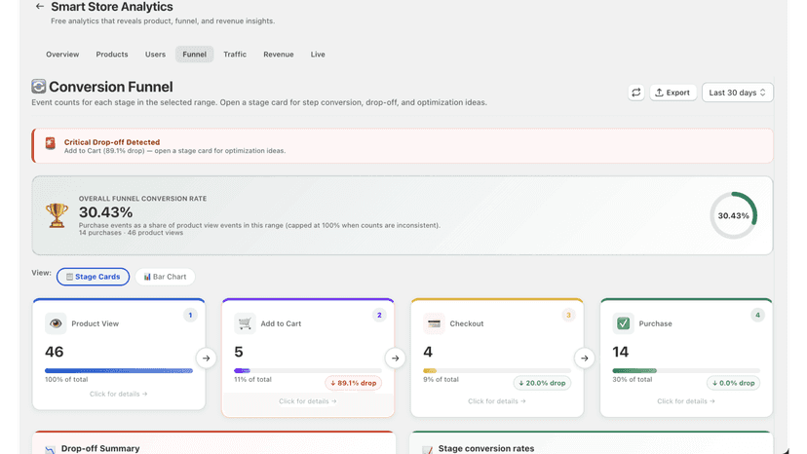This screenshot has height=454, width=807.
Task: Switch to the Products tab
Action: pyautogui.click(x=112, y=54)
